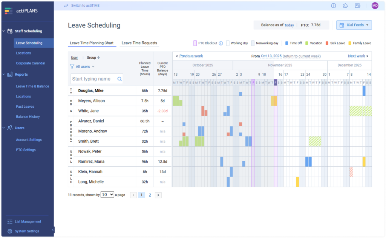
Task: Click the Start typing name field
Action: point(94,79)
